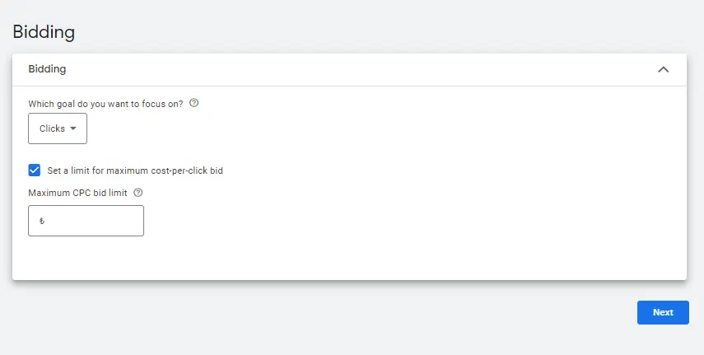Viewport: 704px width, 355px height.
Task: Click the empty white area below the bid field
Action: coord(349,259)
